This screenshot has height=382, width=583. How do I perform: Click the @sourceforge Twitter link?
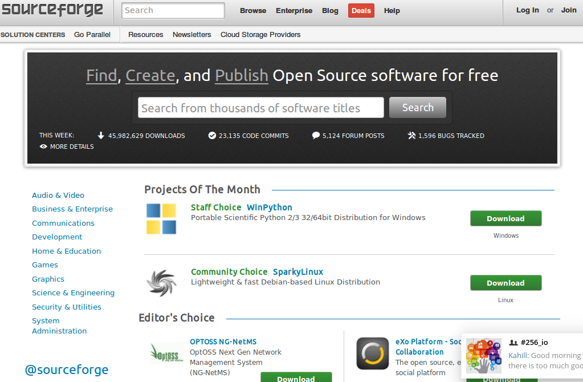click(67, 369)
